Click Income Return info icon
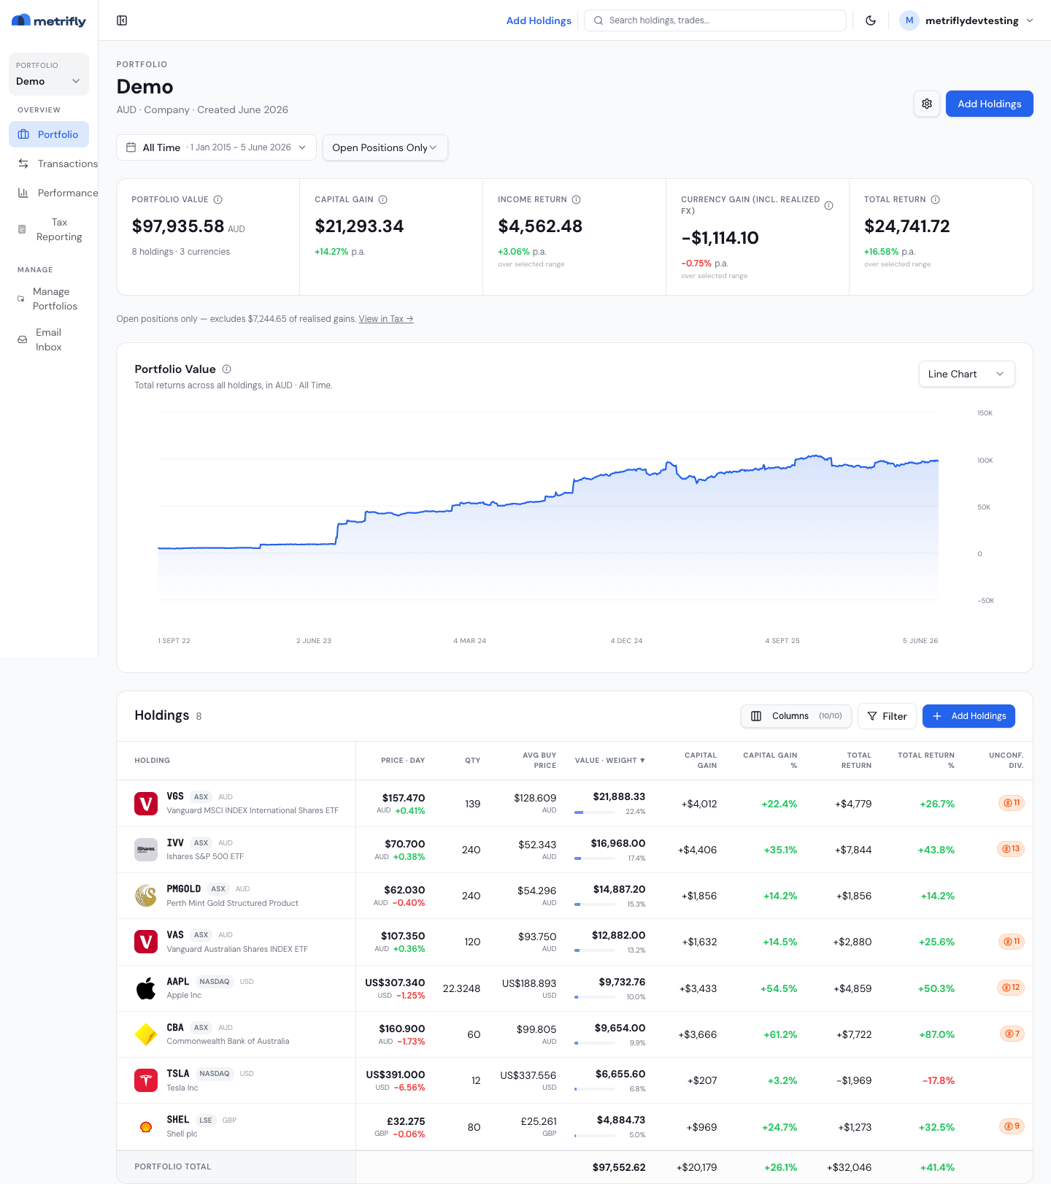This screenshot has height=1184, width=1051. coord(576,199)
